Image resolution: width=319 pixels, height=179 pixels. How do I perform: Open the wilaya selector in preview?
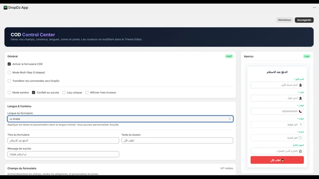click(x=277, y=125)
